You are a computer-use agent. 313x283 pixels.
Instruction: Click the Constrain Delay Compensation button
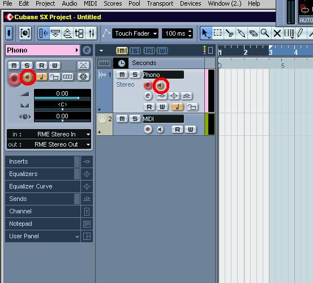click(x=25, y=33)
